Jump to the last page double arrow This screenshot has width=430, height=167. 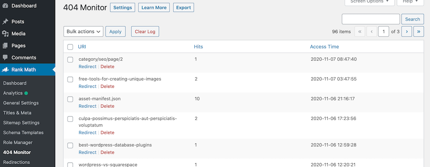[418, 31]
